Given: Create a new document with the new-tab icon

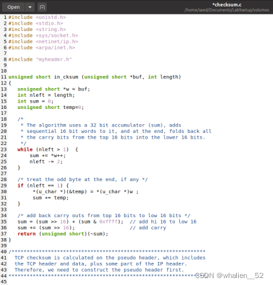Looking at the screenshot, I should 42,7.
